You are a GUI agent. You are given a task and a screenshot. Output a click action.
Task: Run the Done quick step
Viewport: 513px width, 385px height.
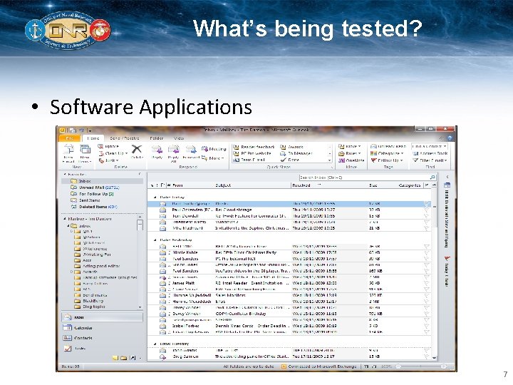point(290,160)
